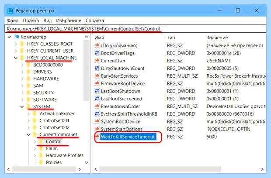Screen dimensions: 271x178
Task: Open the Избранное menu
Action: click(69, 21)
